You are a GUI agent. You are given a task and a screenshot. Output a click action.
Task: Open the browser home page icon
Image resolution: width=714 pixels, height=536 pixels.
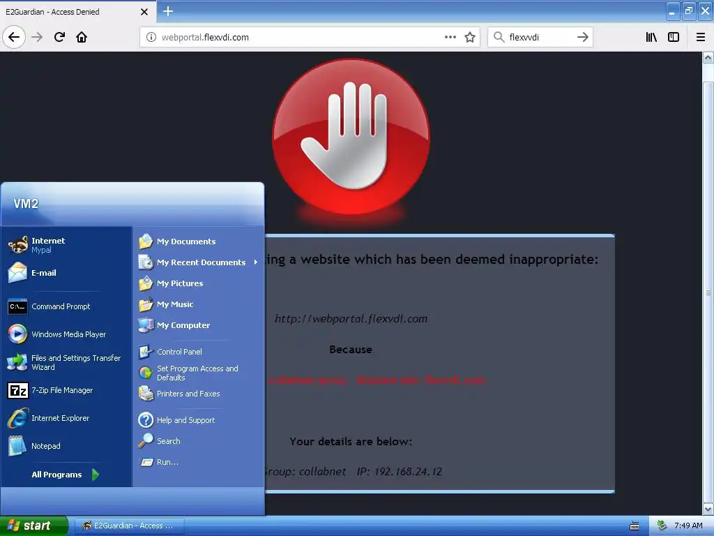pyautogui.click(x=82, y=37)
